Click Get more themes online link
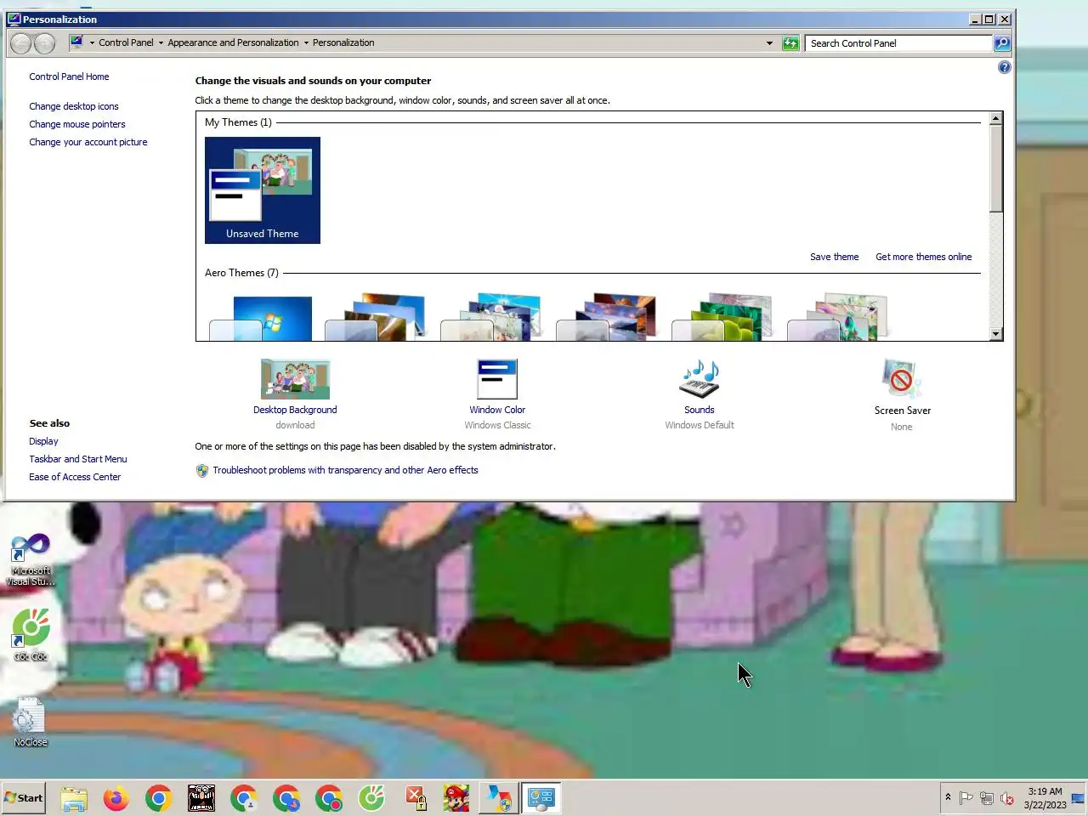Viewport: 1088px width, 816px height. click(x=924, y=257)
